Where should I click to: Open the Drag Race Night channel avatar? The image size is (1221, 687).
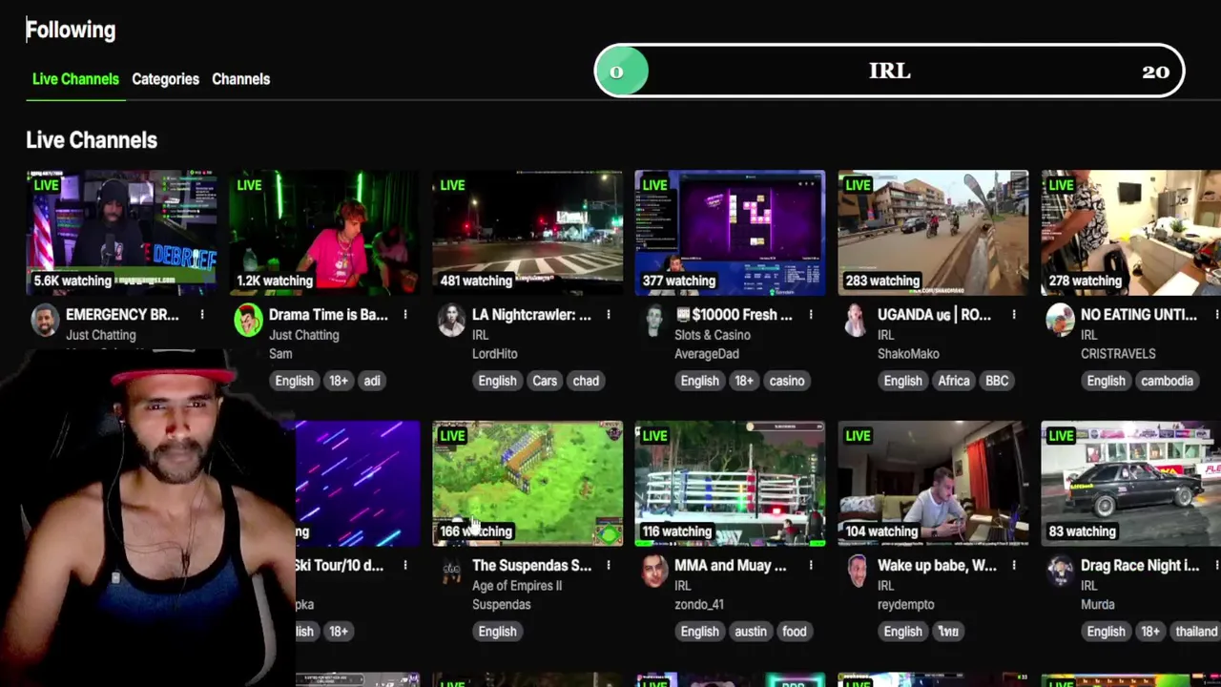tap(1060, 572)
